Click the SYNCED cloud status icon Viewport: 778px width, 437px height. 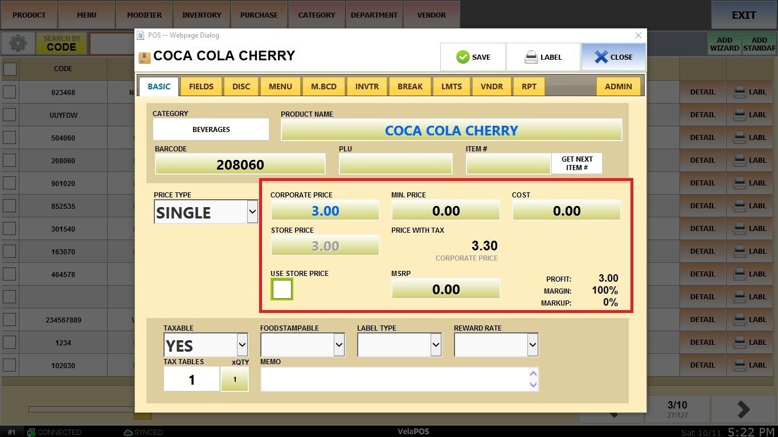pos(128,432)
